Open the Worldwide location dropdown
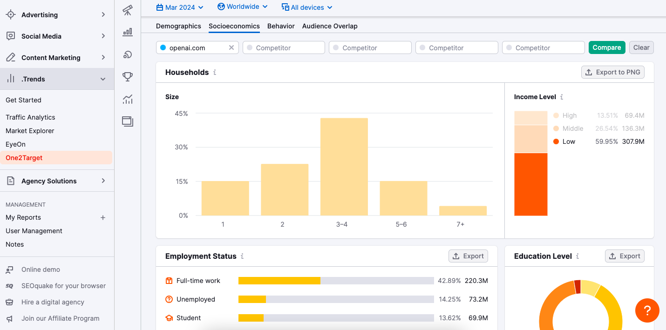The image size is (666, 330). point(243,7)
